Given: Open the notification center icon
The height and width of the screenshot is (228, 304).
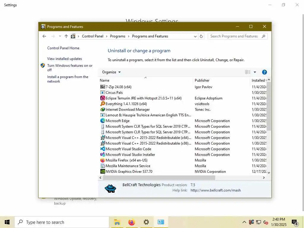Looking at the screenshot, I should click(x=295, y=222).
